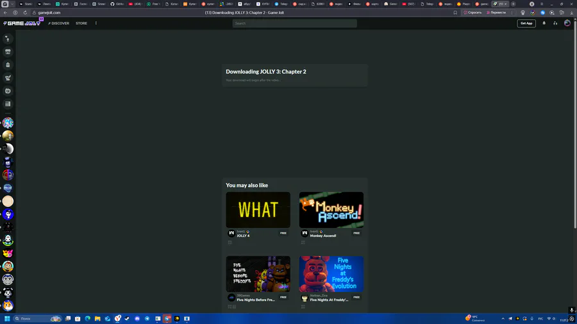Open a new browser tab

[514, 4]
